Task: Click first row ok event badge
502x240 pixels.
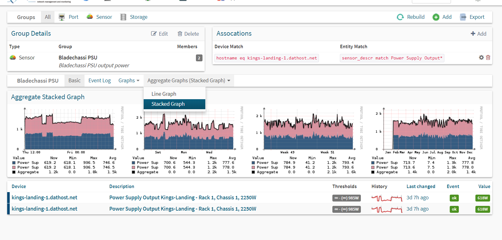Action: 454,198
